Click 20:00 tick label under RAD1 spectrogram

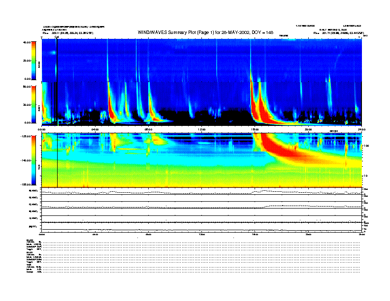pyautogui.click(x=308, y=129)
